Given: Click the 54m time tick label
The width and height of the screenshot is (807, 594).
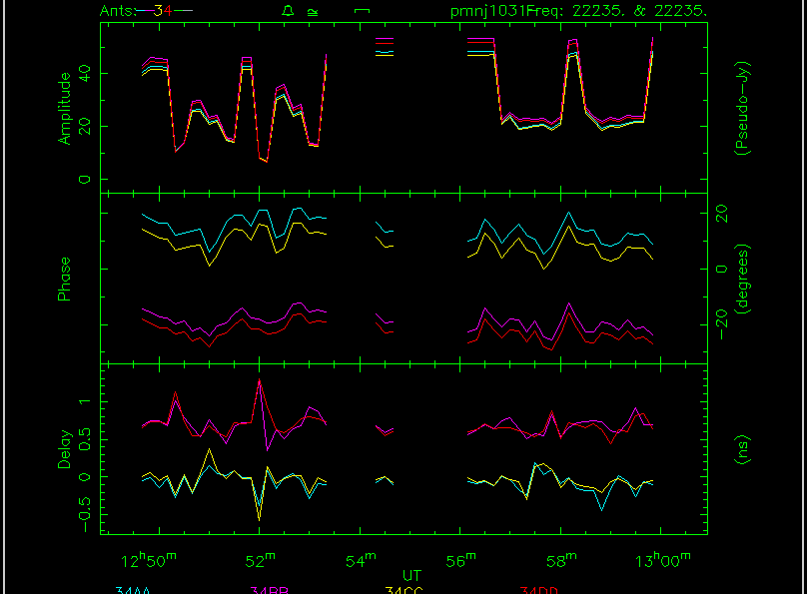Looking at the screenshot, I should click(364, 559).
